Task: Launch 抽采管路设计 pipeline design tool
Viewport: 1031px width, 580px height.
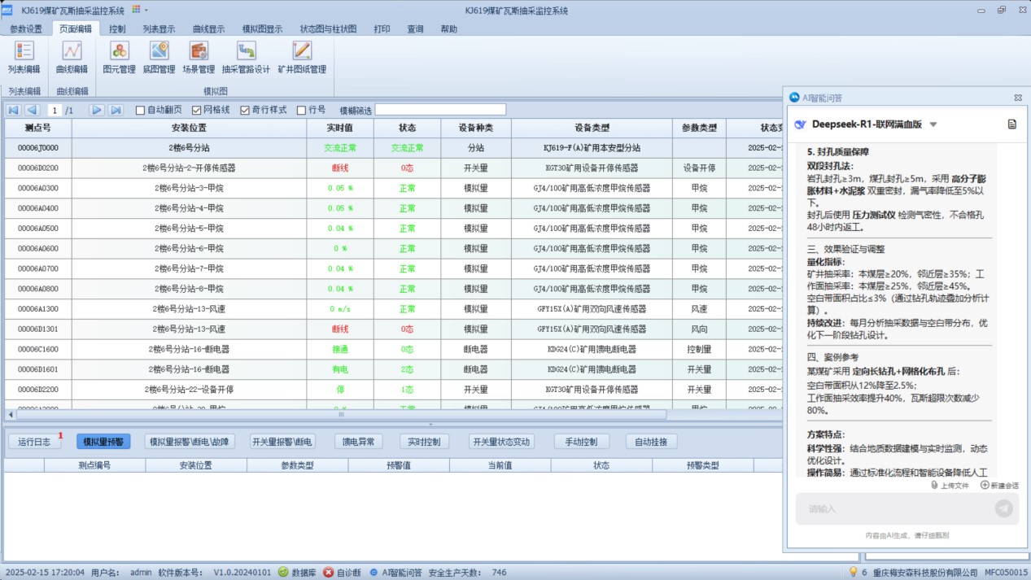Action: (x=246, y=57)
